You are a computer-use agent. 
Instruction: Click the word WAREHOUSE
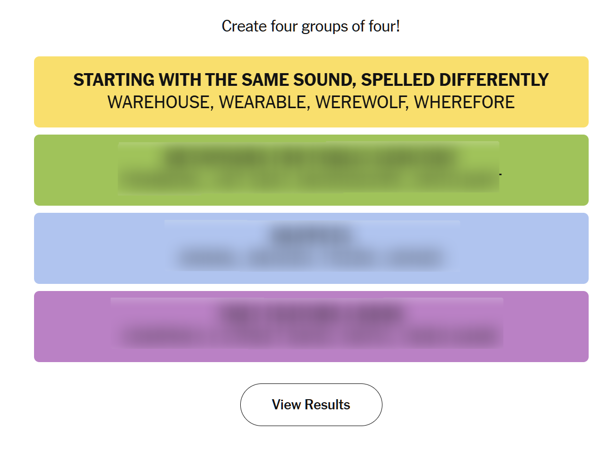point(158,102)
